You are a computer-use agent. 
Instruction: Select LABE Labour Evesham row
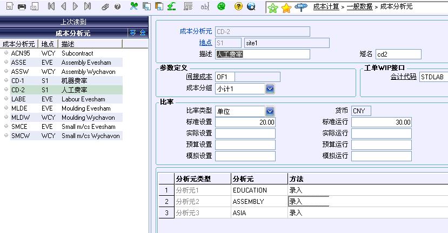pos(61,99)
